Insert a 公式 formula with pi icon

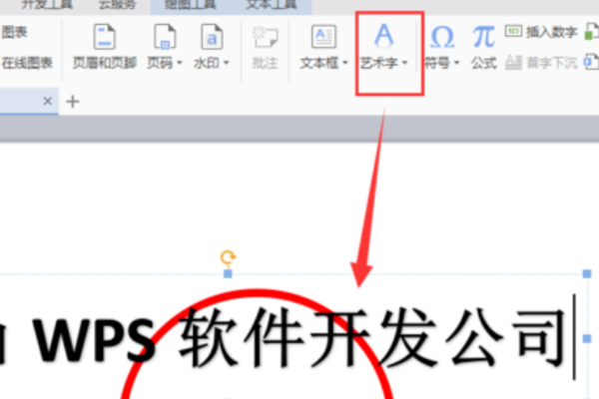[x=483, y=47]
